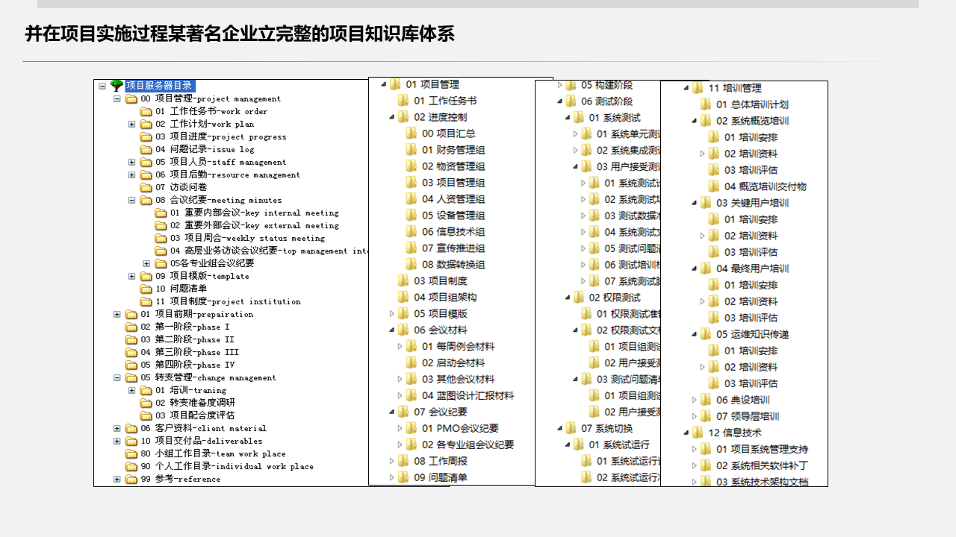
Task: Click folder icon of 04 项目组架构
Action: click(x=403, y=297)
